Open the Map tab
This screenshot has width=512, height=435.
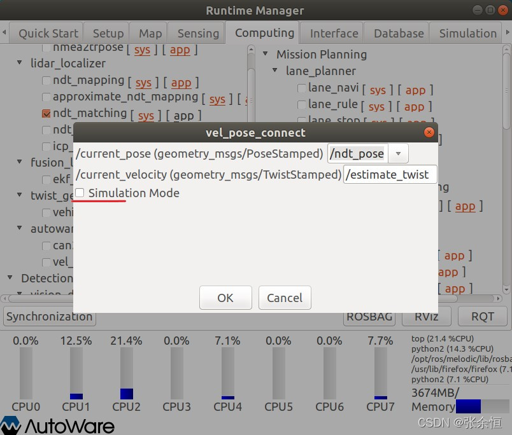tap(148, 33)
